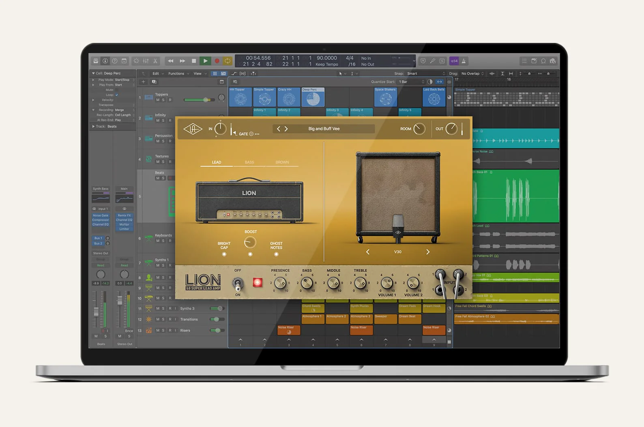Image resolution: width=644 pixels, height=427 pixels.
Task: Select the Deep Perc loop cell
Action: pos(313,98)
